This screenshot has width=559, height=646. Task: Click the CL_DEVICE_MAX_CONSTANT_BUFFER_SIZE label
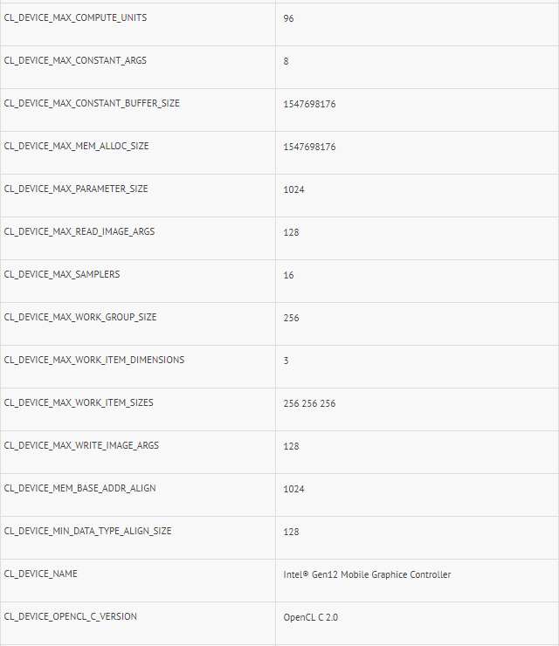(x=92, y=103)
